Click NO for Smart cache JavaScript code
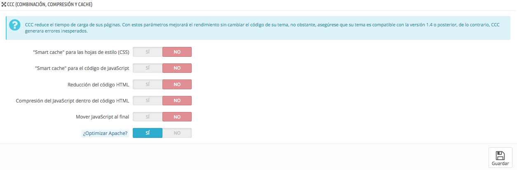 pos(177,68)
